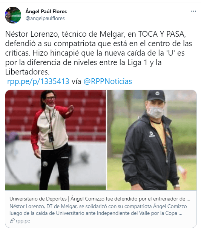Open the rpp.pe domain label in card
Screen dimensions: 201x230
(x=23, y=221)
